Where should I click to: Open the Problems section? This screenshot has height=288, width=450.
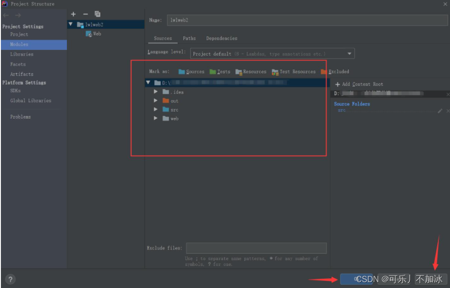(x=20, y=117)
